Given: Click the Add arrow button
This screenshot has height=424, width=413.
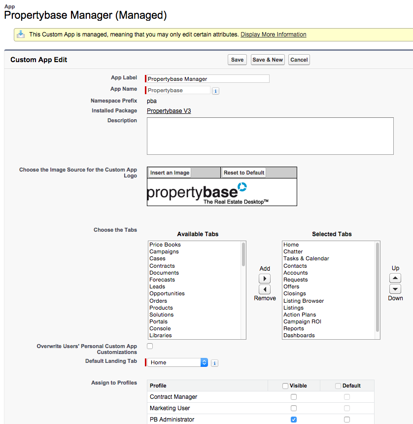Looking at the screenshot, I should click(265, 279).
